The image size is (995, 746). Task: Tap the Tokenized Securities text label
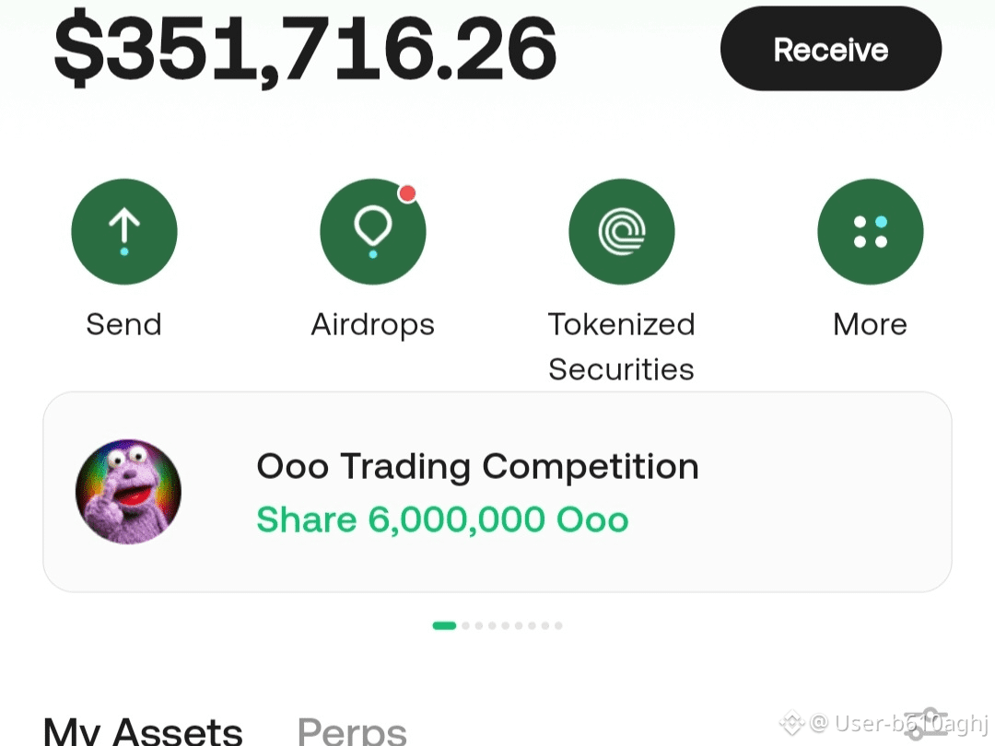tap(622, 346)
